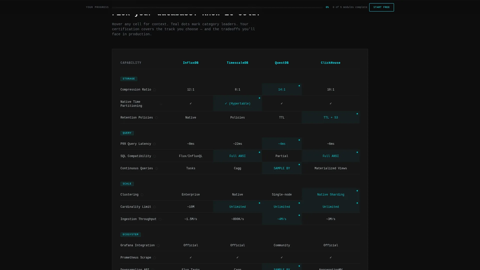This screenshot has width=480, height=270.
Task: Click the '~22ms' latency cell
Action: tap(237, 144)
